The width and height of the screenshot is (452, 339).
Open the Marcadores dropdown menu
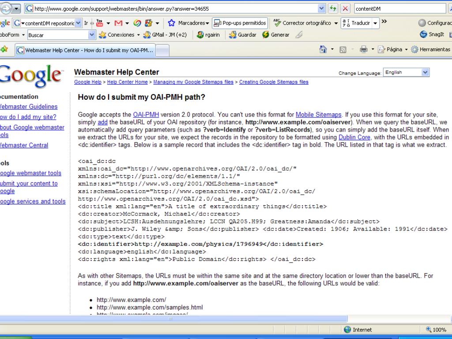click(x=193, y=23)
